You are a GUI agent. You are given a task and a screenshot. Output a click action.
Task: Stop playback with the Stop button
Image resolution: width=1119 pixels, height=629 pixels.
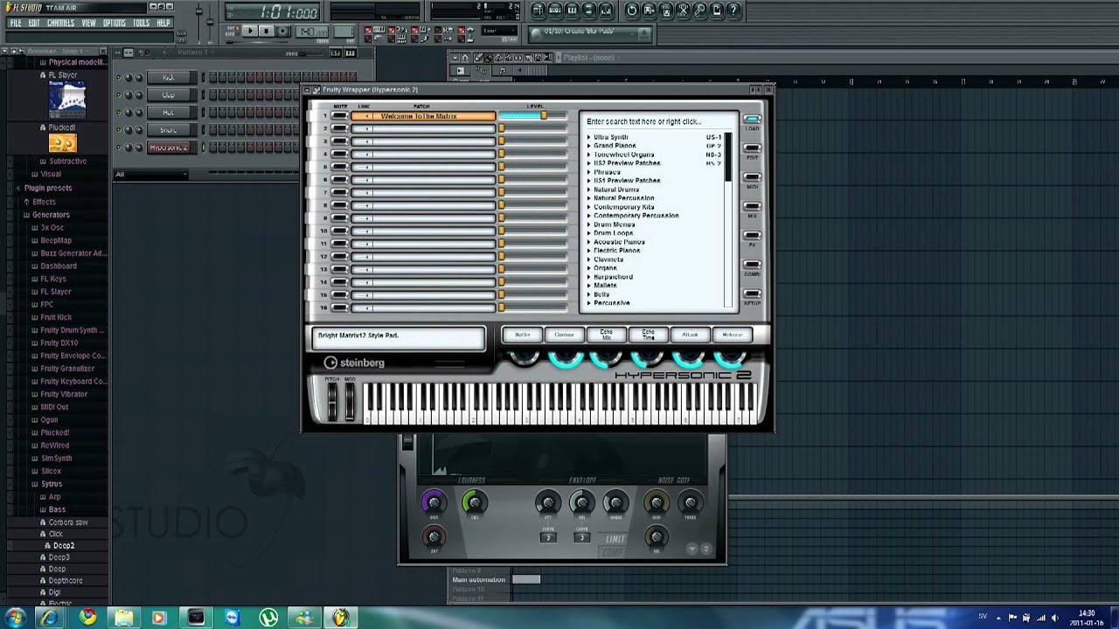coord(268,31)
